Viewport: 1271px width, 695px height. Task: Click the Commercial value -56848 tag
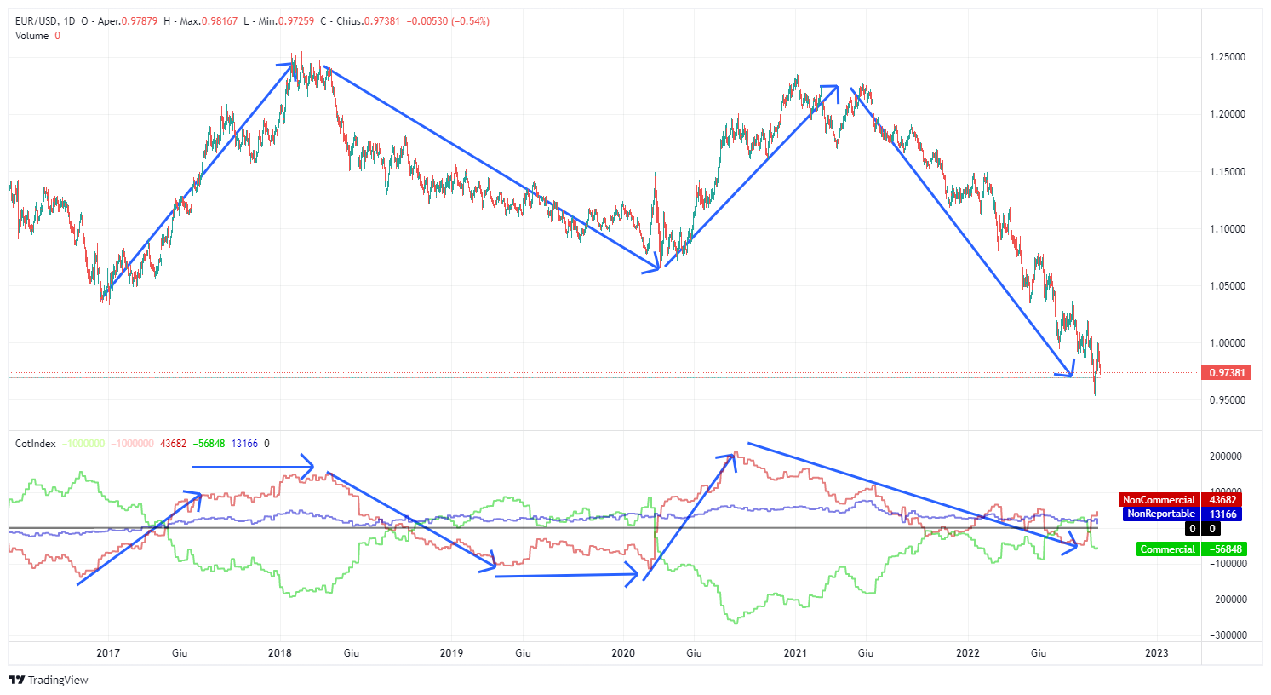(x=1226, y=549)
